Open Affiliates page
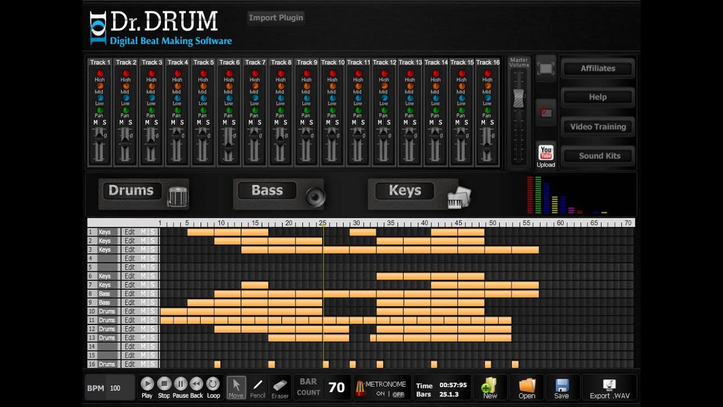 tap(598, 68)
